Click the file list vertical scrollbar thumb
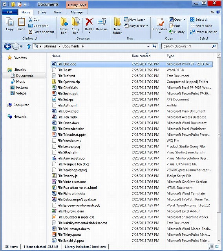 tap(219, 135)
